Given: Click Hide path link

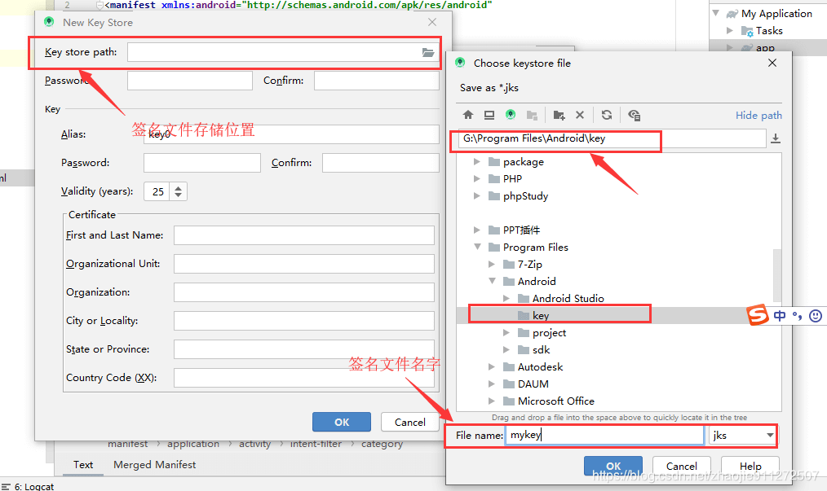Looking at the screenshot, I should (758, 116).
